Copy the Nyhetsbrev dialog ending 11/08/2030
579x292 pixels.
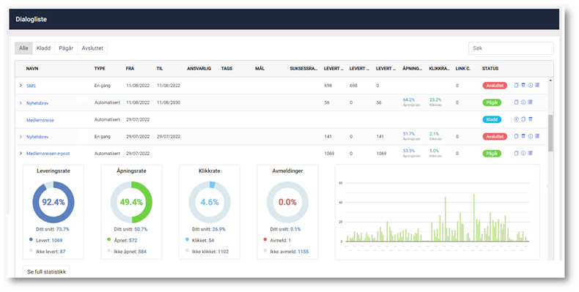pyautogui.click(x=516, y=102)
